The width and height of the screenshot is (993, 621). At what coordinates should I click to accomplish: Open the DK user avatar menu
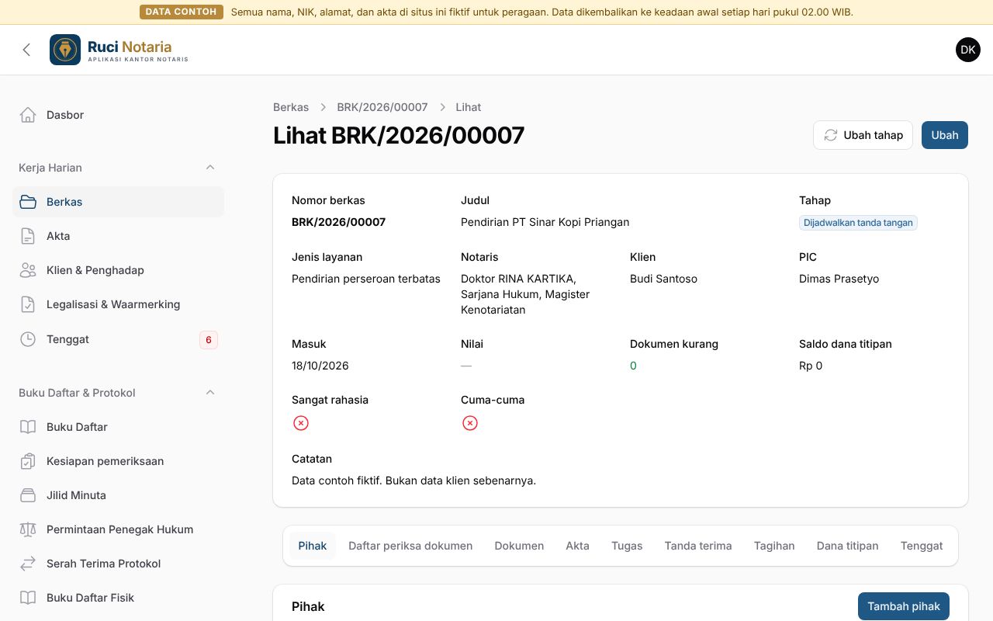[968, 50]
